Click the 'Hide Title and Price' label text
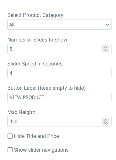The width and height of the screenshot is (116, 160). [x=37, y=136]
